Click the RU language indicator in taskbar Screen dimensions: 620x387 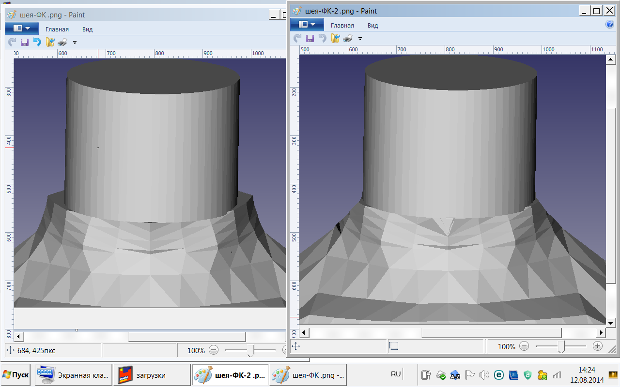(x=396, y=374)
